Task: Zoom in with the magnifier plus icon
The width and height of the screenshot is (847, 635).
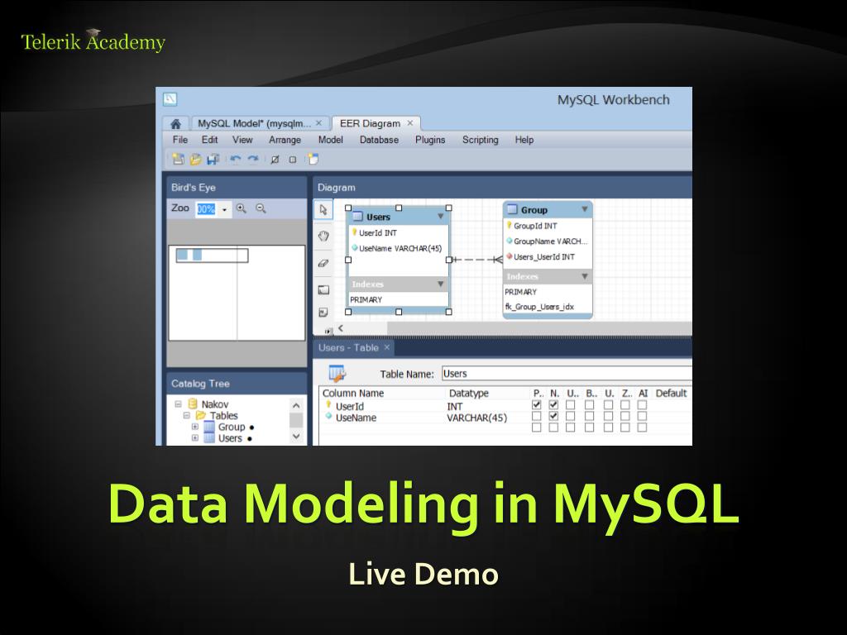Action: 241,208
